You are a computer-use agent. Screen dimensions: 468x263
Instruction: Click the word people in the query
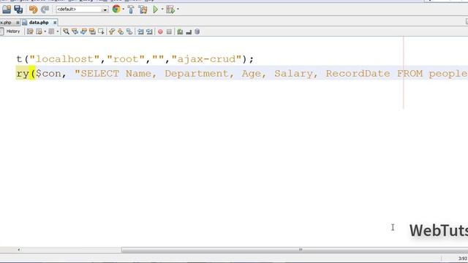click(448, 74)
